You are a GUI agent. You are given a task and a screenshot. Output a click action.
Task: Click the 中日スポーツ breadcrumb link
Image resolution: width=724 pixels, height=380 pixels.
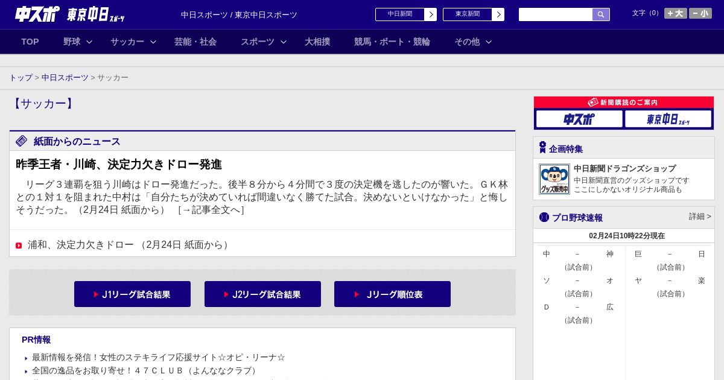click(65, 78)
